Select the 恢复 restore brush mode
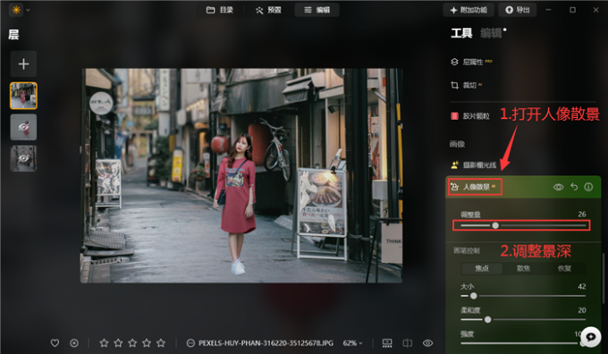 [564, 268]
